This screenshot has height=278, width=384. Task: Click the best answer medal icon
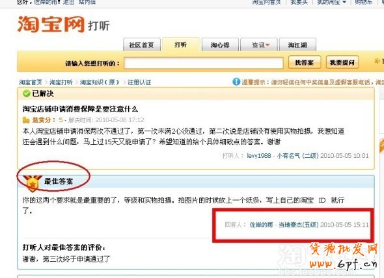(x=32, y=183)
